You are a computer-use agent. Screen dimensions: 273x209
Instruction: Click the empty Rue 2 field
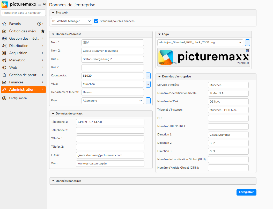tap(113, 68)
